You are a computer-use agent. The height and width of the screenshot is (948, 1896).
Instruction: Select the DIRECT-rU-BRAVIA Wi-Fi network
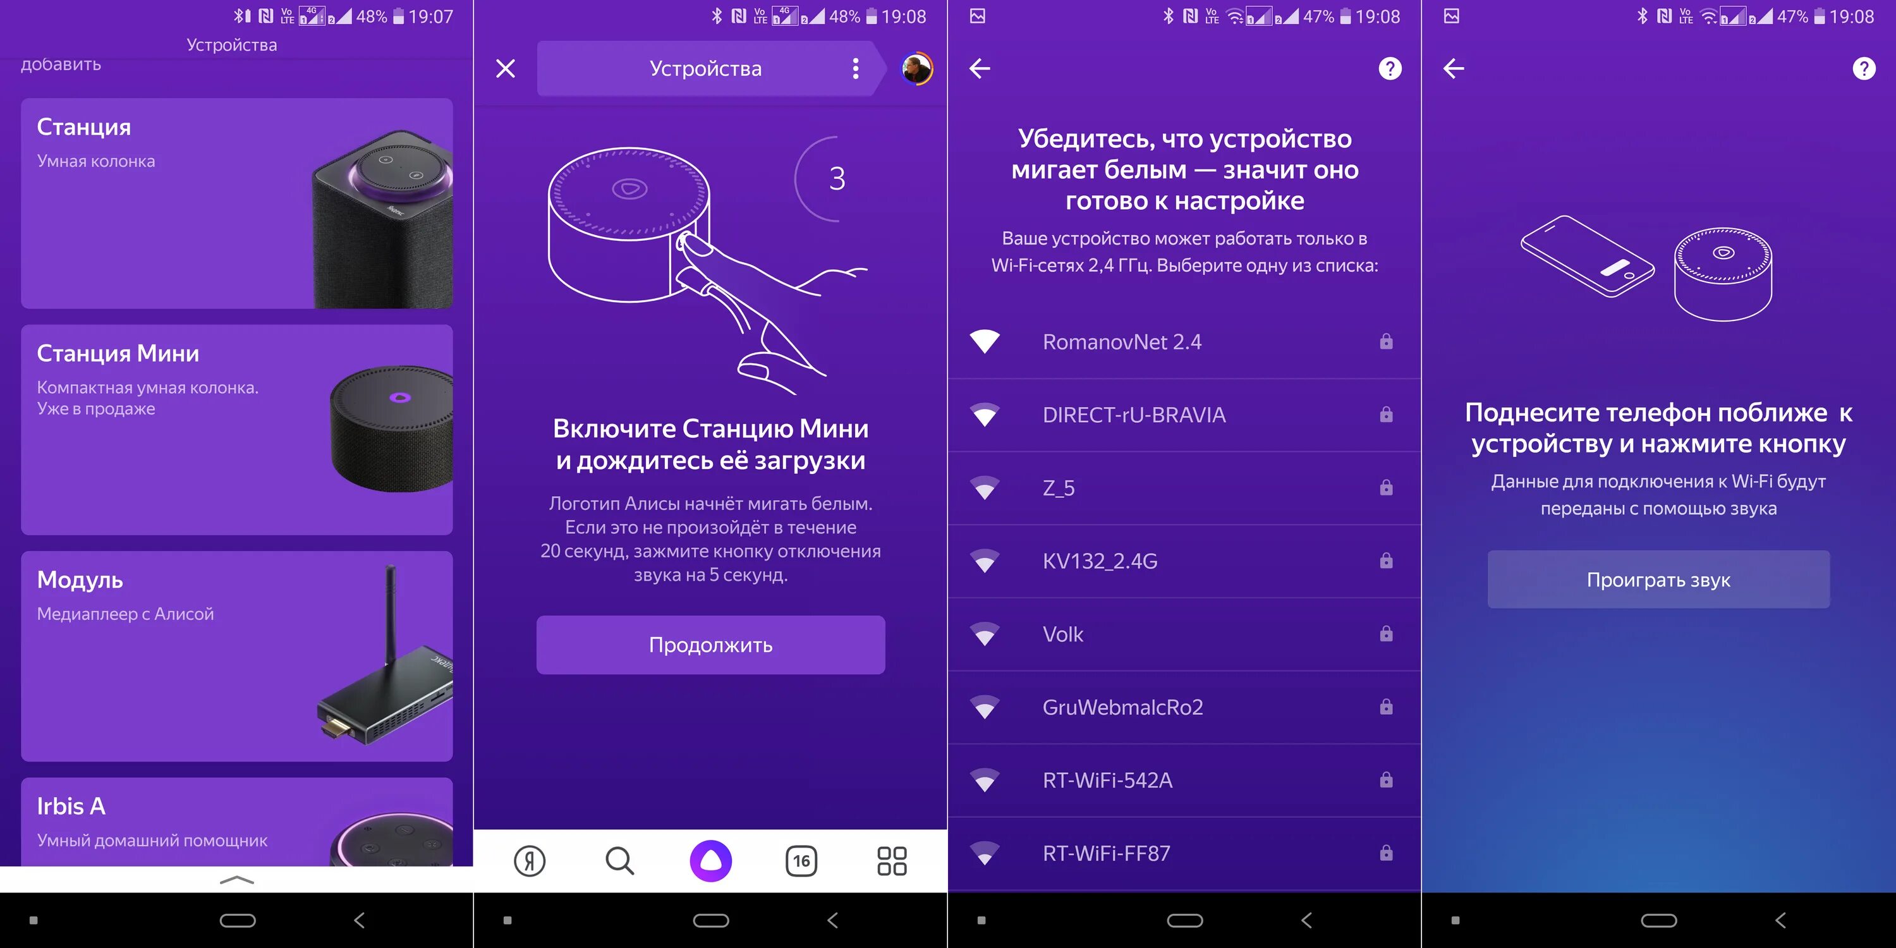(1184, 416)
